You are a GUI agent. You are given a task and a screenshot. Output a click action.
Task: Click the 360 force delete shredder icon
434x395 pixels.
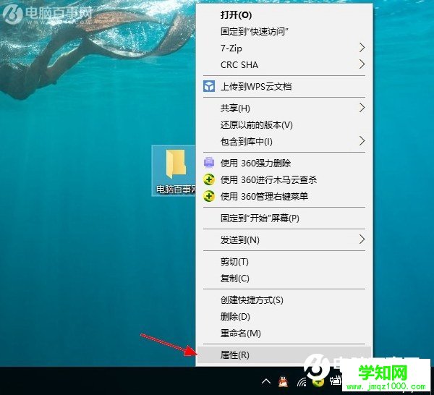click(x=209, y=163)
